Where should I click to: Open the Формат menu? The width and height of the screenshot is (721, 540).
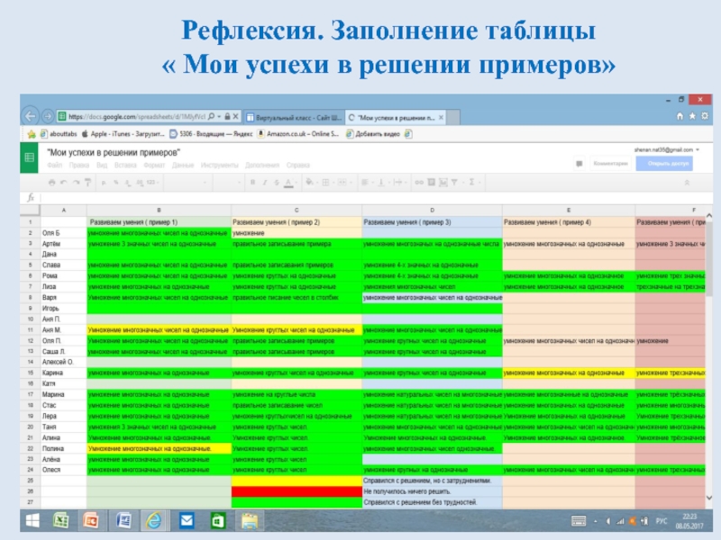(154, 165)
